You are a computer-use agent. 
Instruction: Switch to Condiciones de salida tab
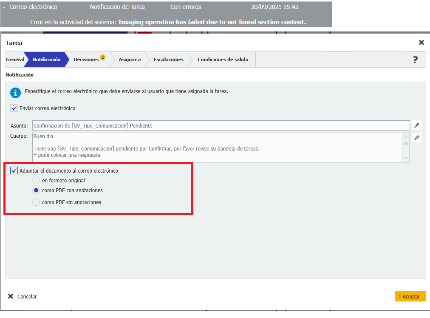coord(223,60)
